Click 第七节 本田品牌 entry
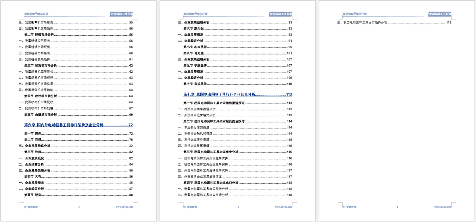476x222 pixels. (238, 47)
